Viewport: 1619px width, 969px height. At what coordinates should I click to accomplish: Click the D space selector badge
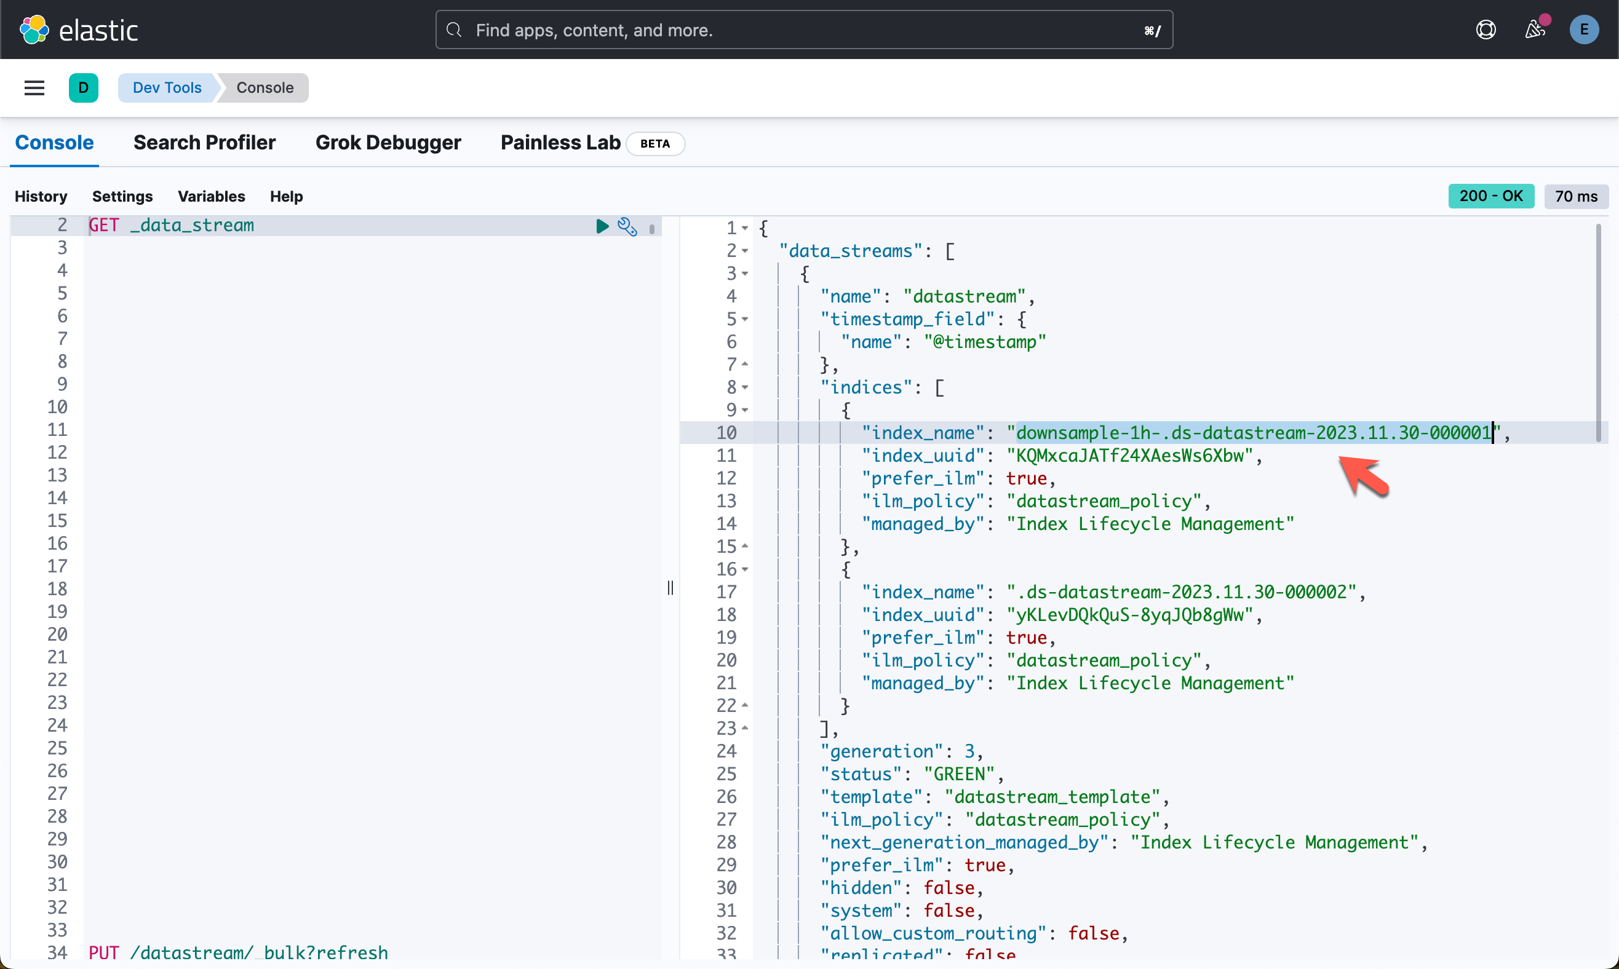[x=84, y=87]
